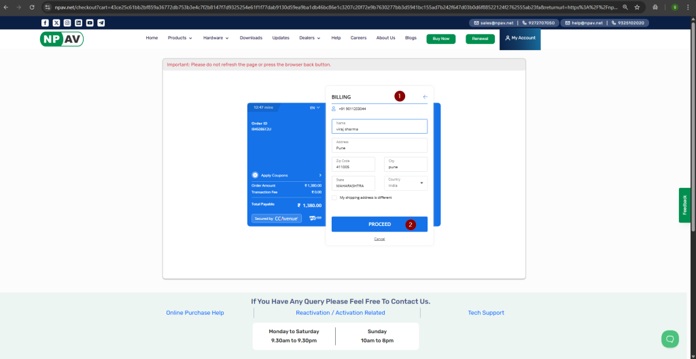696x359 pixels.
Task: Open the Feedback side tab
Action: pos(684,205)
